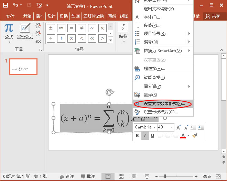Click the increase indent icon
Image resolution: width=227 pixels, height=181 pixels.
(x=201, y=127)
